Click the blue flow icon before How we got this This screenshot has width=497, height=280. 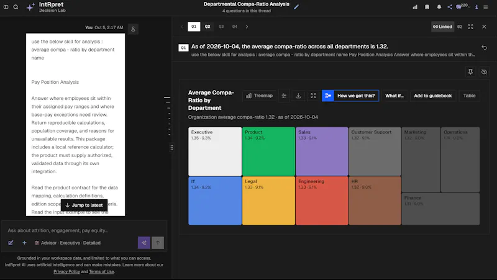coord(328,96)
